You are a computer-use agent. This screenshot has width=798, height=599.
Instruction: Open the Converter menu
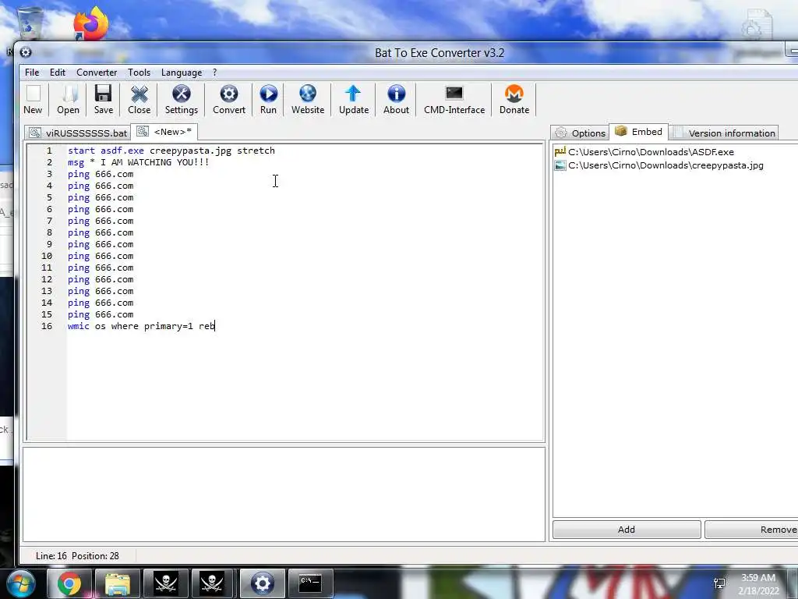(97, 73)
